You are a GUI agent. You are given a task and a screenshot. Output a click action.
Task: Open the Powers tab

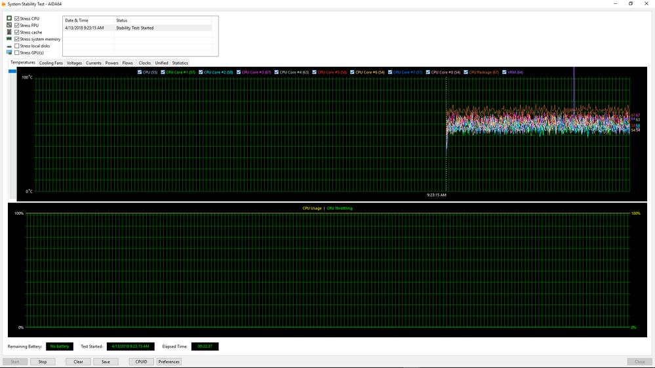coord(111,63)
